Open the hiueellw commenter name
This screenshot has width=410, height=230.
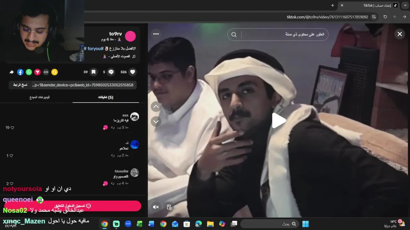tap(121, 171)
